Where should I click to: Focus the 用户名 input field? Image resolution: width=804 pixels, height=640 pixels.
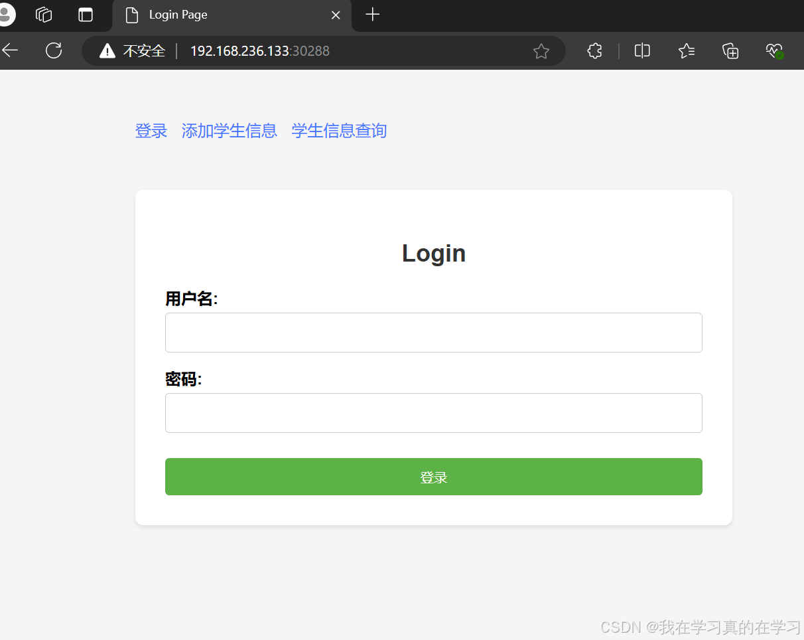coord(434,333)
